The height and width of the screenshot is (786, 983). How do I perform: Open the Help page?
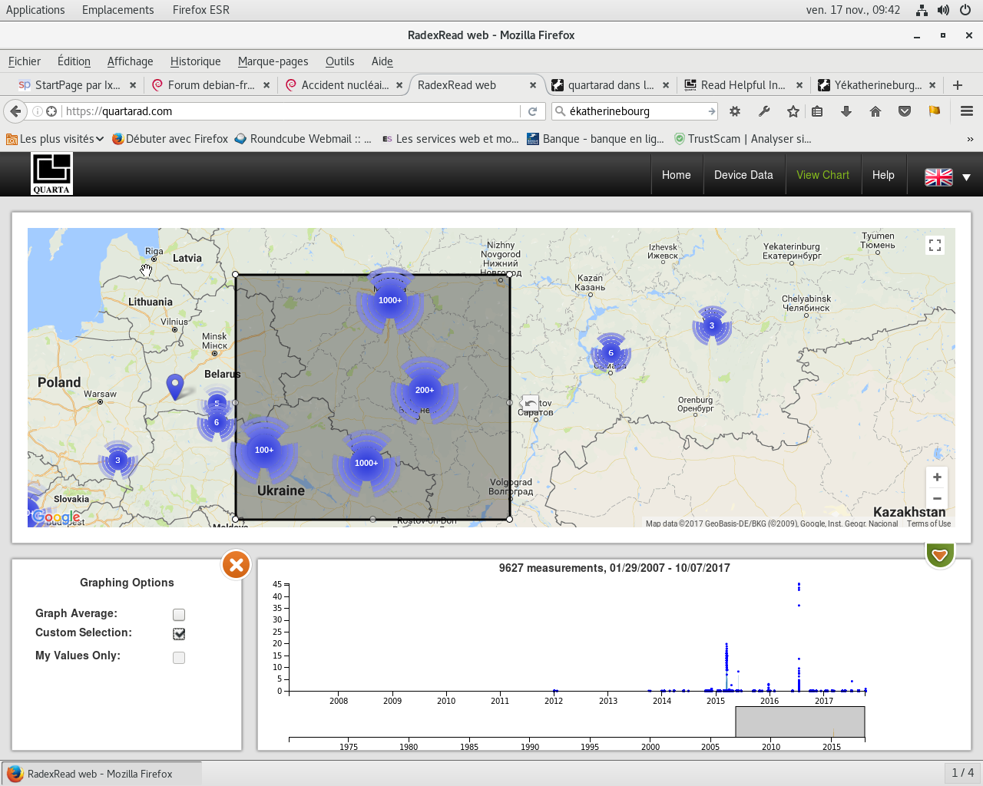(883, 175)
